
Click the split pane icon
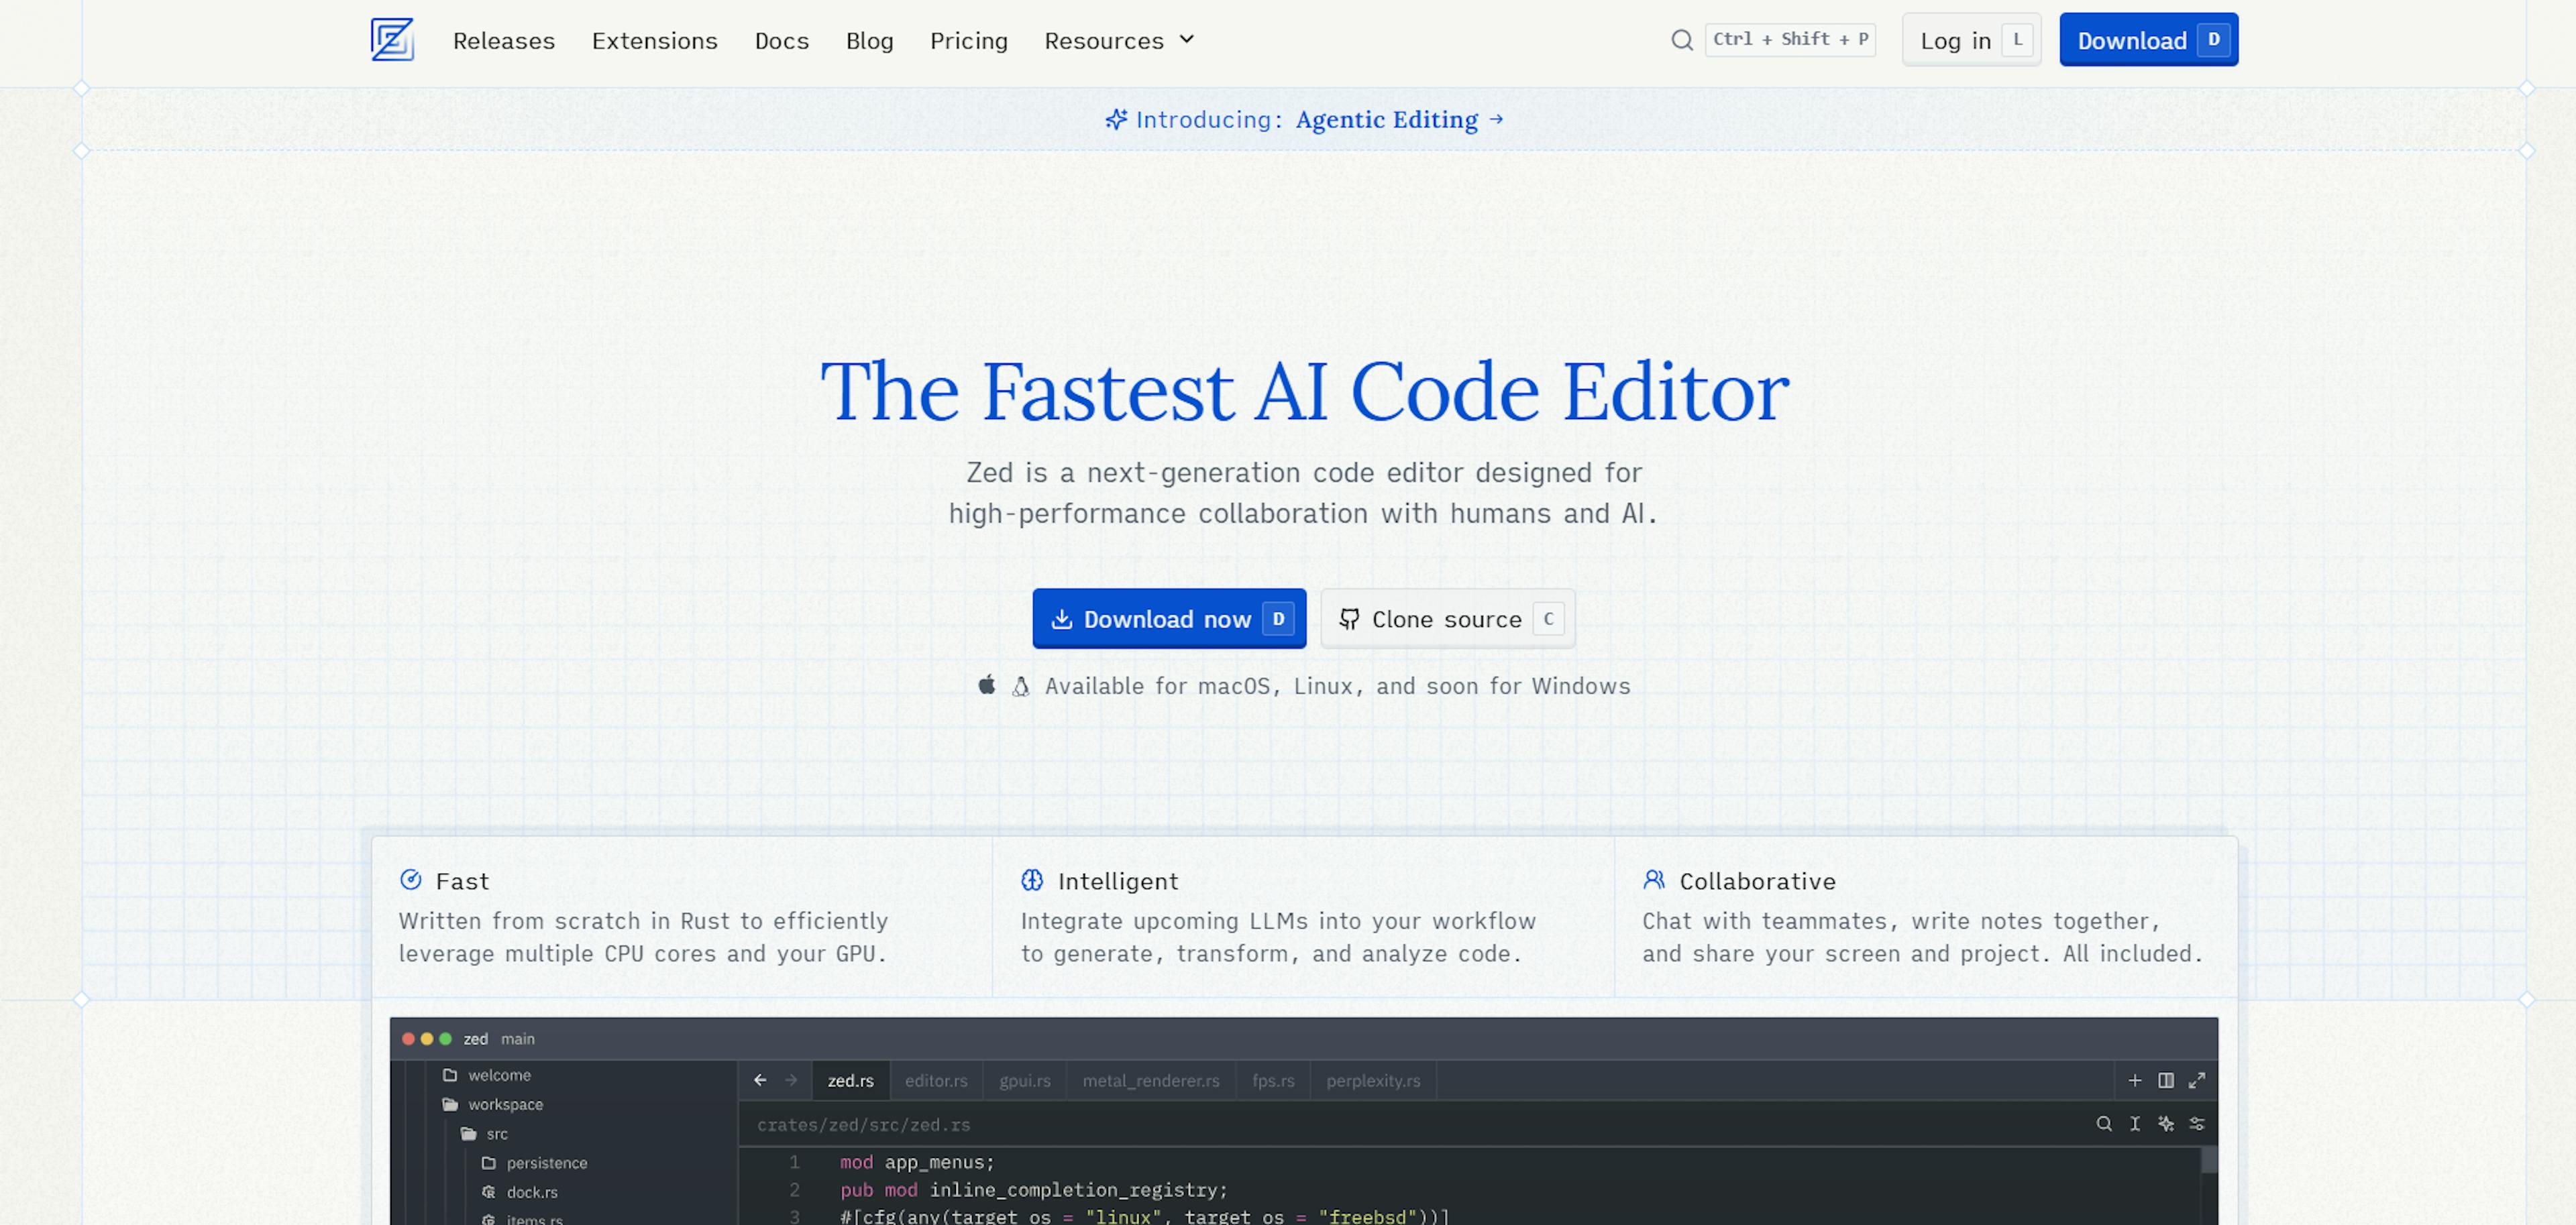click(x=2165, y=1080)
